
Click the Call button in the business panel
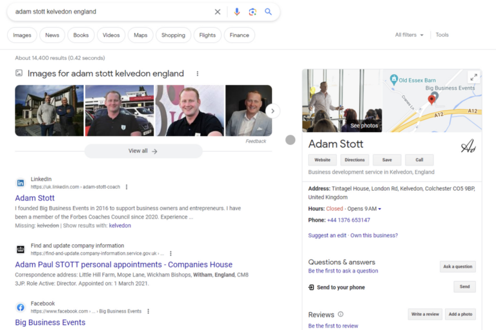[419, 160]
